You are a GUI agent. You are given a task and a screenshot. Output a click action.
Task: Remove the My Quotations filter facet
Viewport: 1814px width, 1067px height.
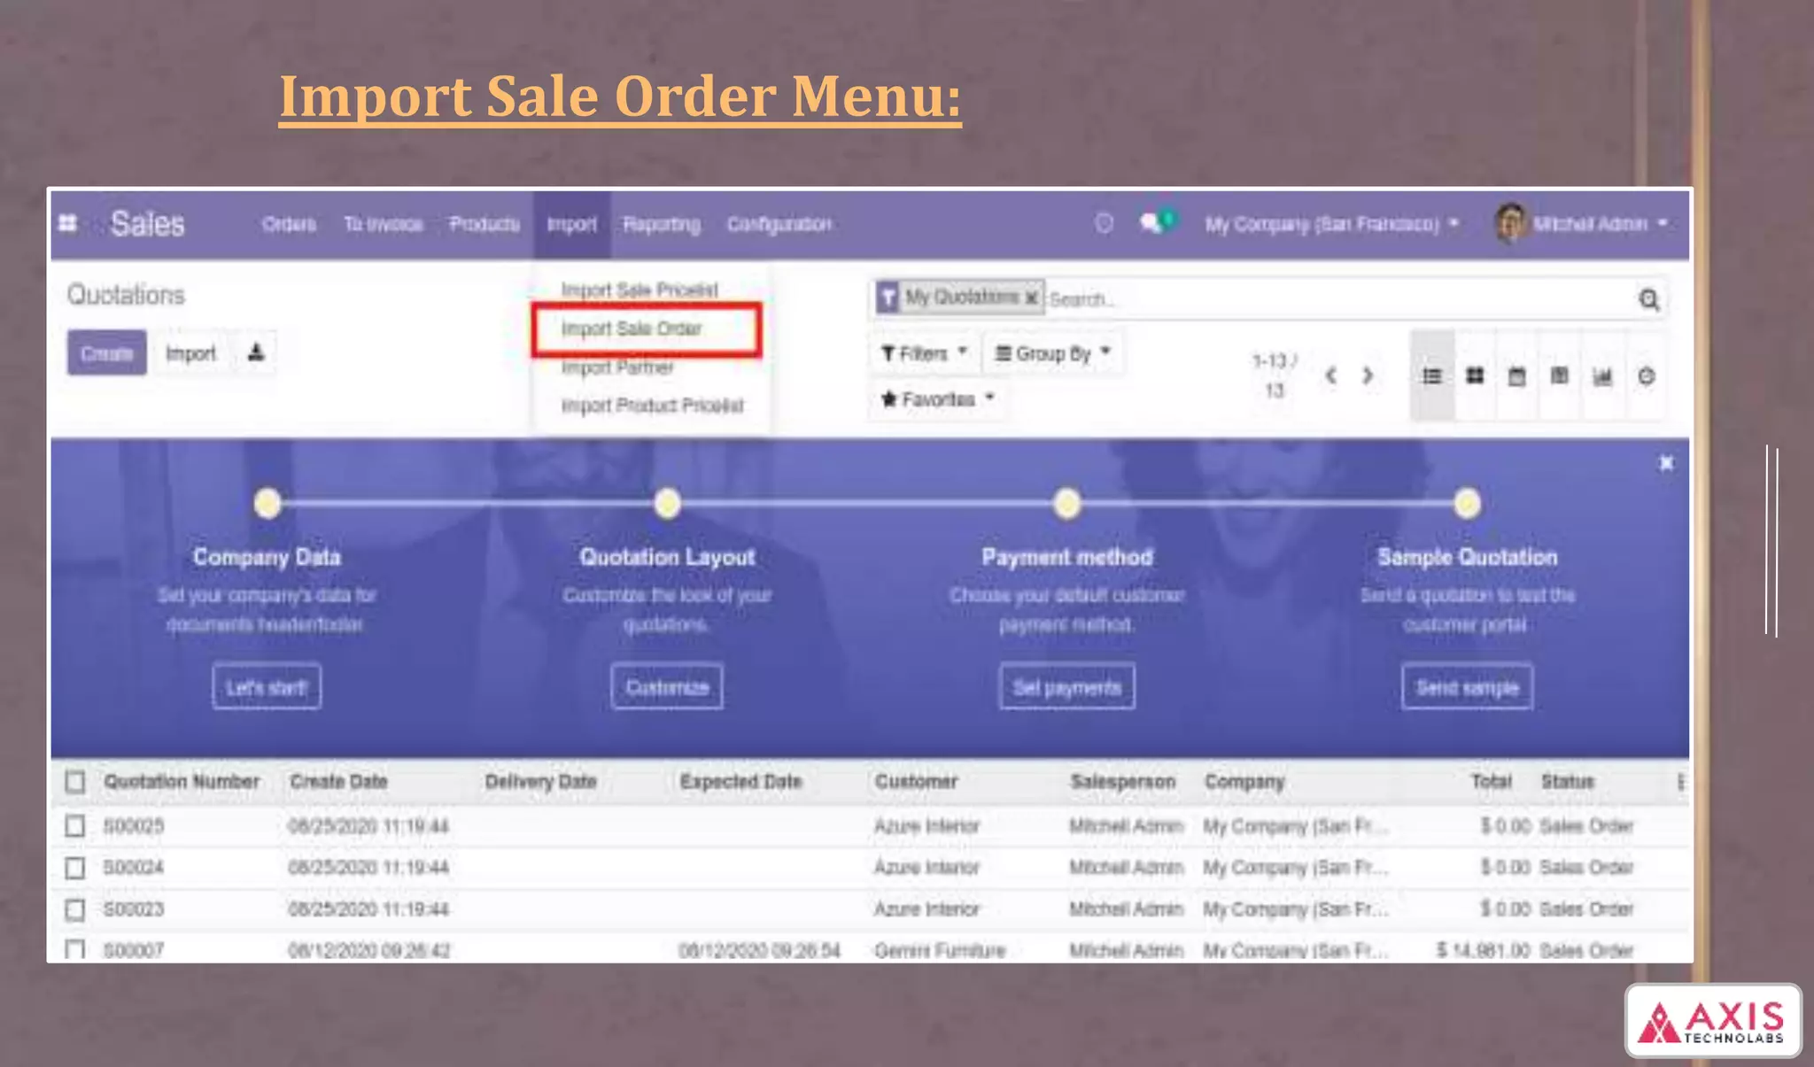[x=1031, y=298]
